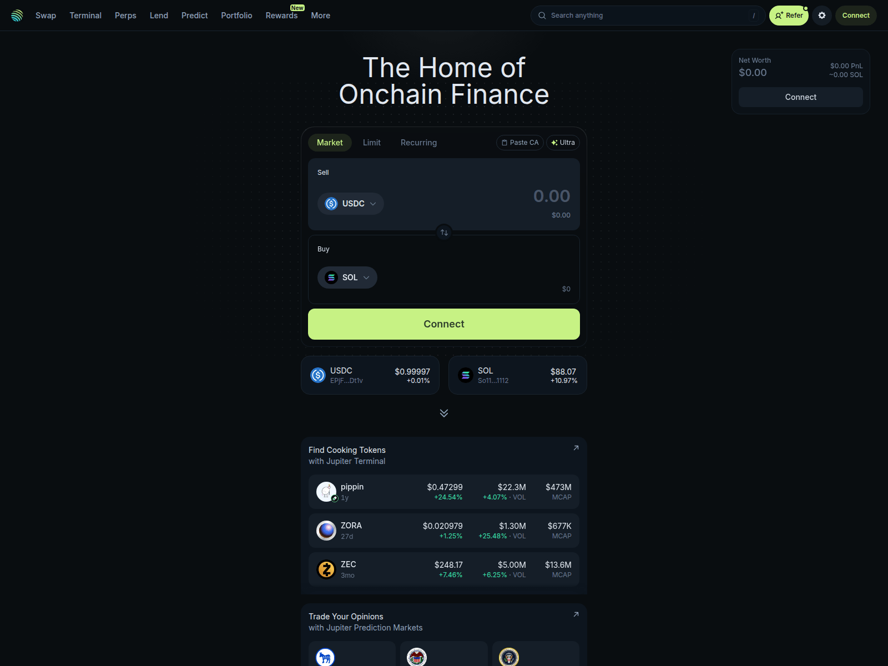
Task: Click the large green Connect button
Action: click(x=444, y=324)
